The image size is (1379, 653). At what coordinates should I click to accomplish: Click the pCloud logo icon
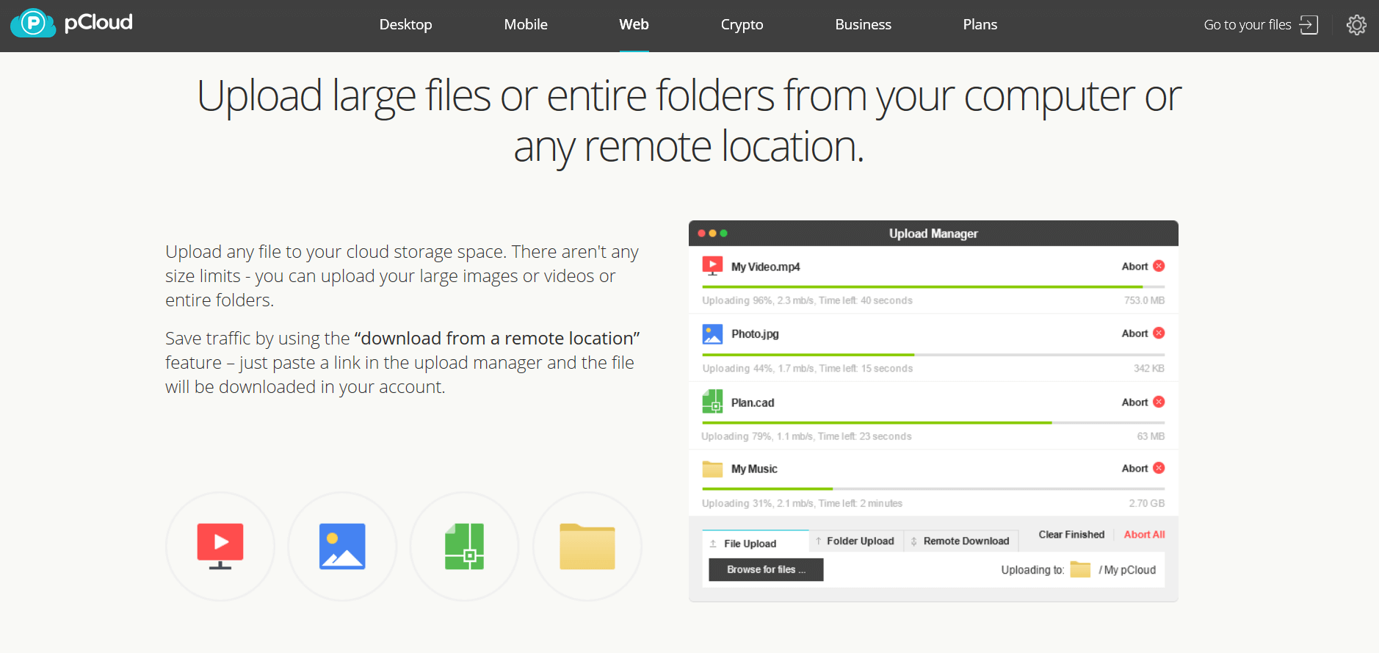(x=33, y=24)
